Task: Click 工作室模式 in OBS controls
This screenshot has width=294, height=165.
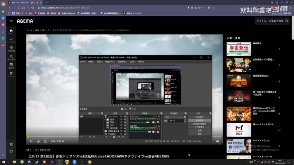Action: (200, 127)
